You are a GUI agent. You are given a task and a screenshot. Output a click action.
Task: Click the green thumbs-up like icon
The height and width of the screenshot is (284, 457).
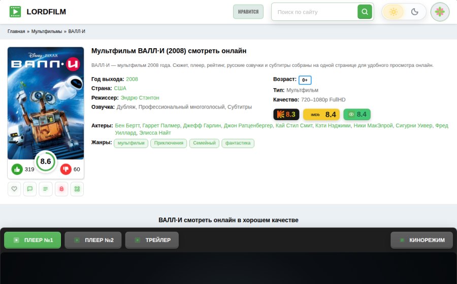(x=17, y=169)
